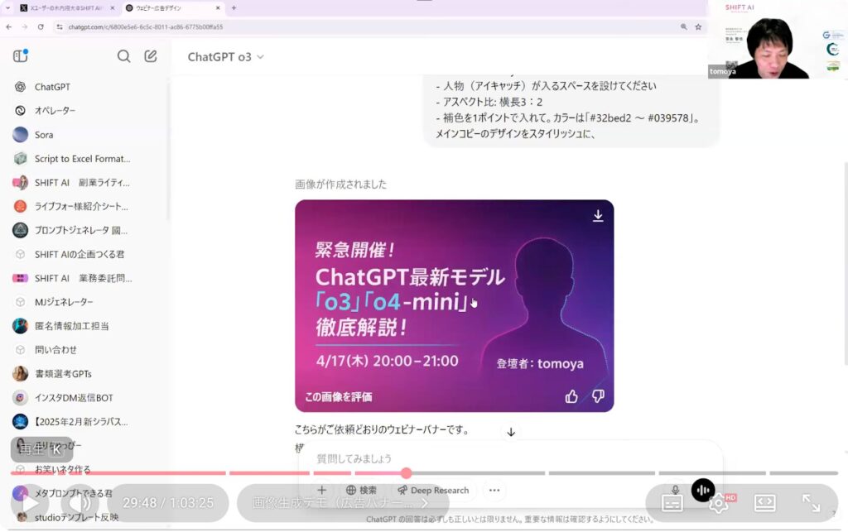Image resolution: width=848 pixels, height=532 pixels.
Task: Start a new chat with the compose icon
Action: tap(151, 56)
